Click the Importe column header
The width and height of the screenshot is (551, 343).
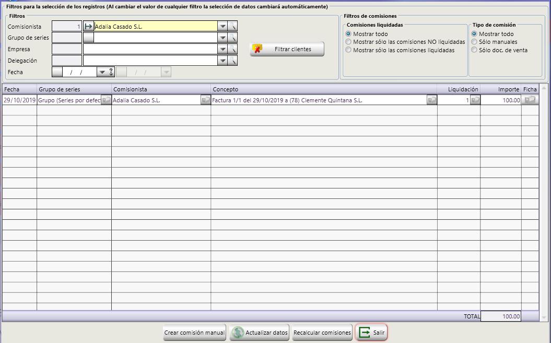[500, 89]
